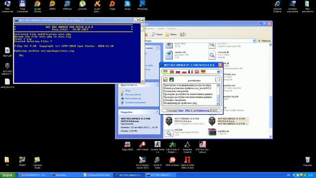Image resolution: width=316 pixels, height=178 pixels.
Task: Click the blank document icon in WOT RES UNPACK
Action: 217,80
